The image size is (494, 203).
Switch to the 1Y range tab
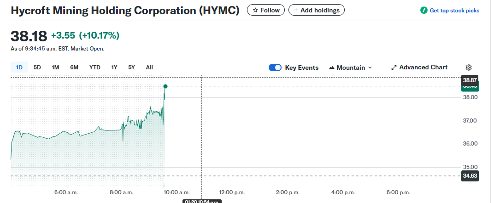pos(114,67)
